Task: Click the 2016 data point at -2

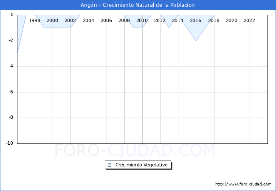Action: (x=196, y=41)
